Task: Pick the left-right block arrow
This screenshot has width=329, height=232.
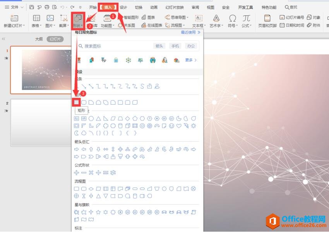Action: click(106, 149)
